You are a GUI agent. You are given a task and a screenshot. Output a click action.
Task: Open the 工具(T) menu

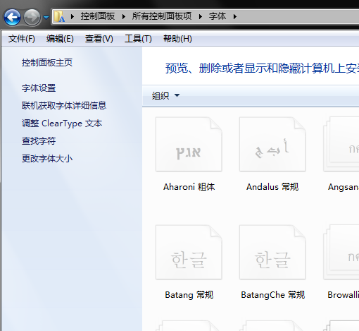tap(138, 39)
